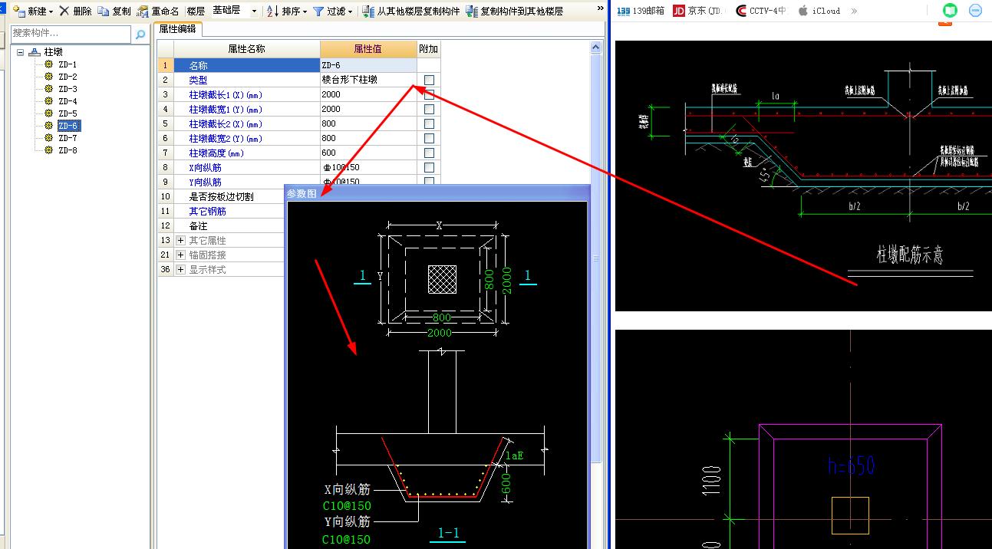Expand the 显示样式 row

point(181,270)
